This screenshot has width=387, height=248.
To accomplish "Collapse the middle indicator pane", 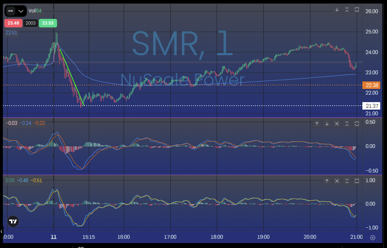I will pyautogui.click(x=347, y=124).
